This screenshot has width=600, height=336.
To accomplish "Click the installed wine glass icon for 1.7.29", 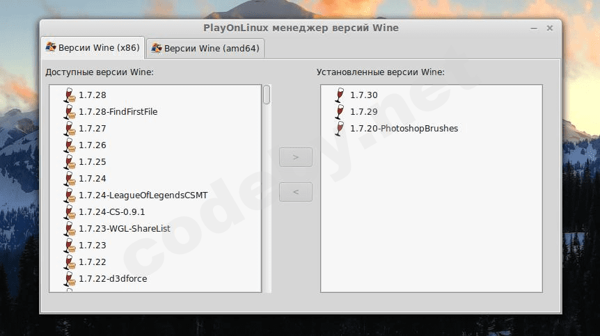I will (340, 112).
